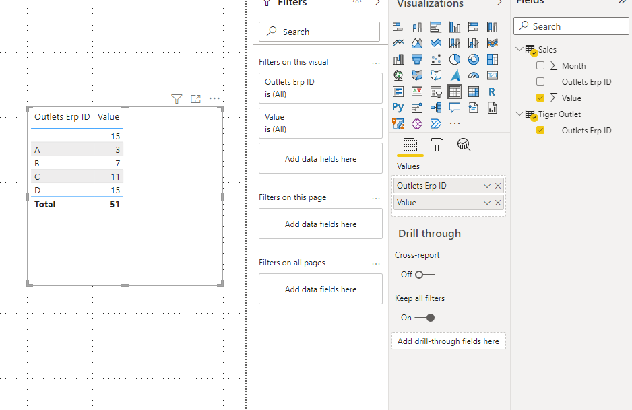
Task: Remove Value field from Values well
Action: pos(498,203)
